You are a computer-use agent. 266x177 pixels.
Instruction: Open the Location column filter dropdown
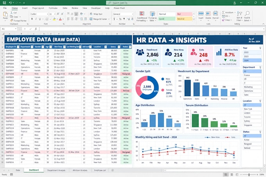(106, 47)
